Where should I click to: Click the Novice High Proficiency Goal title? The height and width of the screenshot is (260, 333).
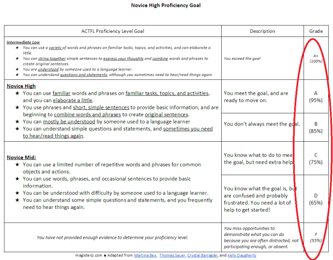(166, 5)
